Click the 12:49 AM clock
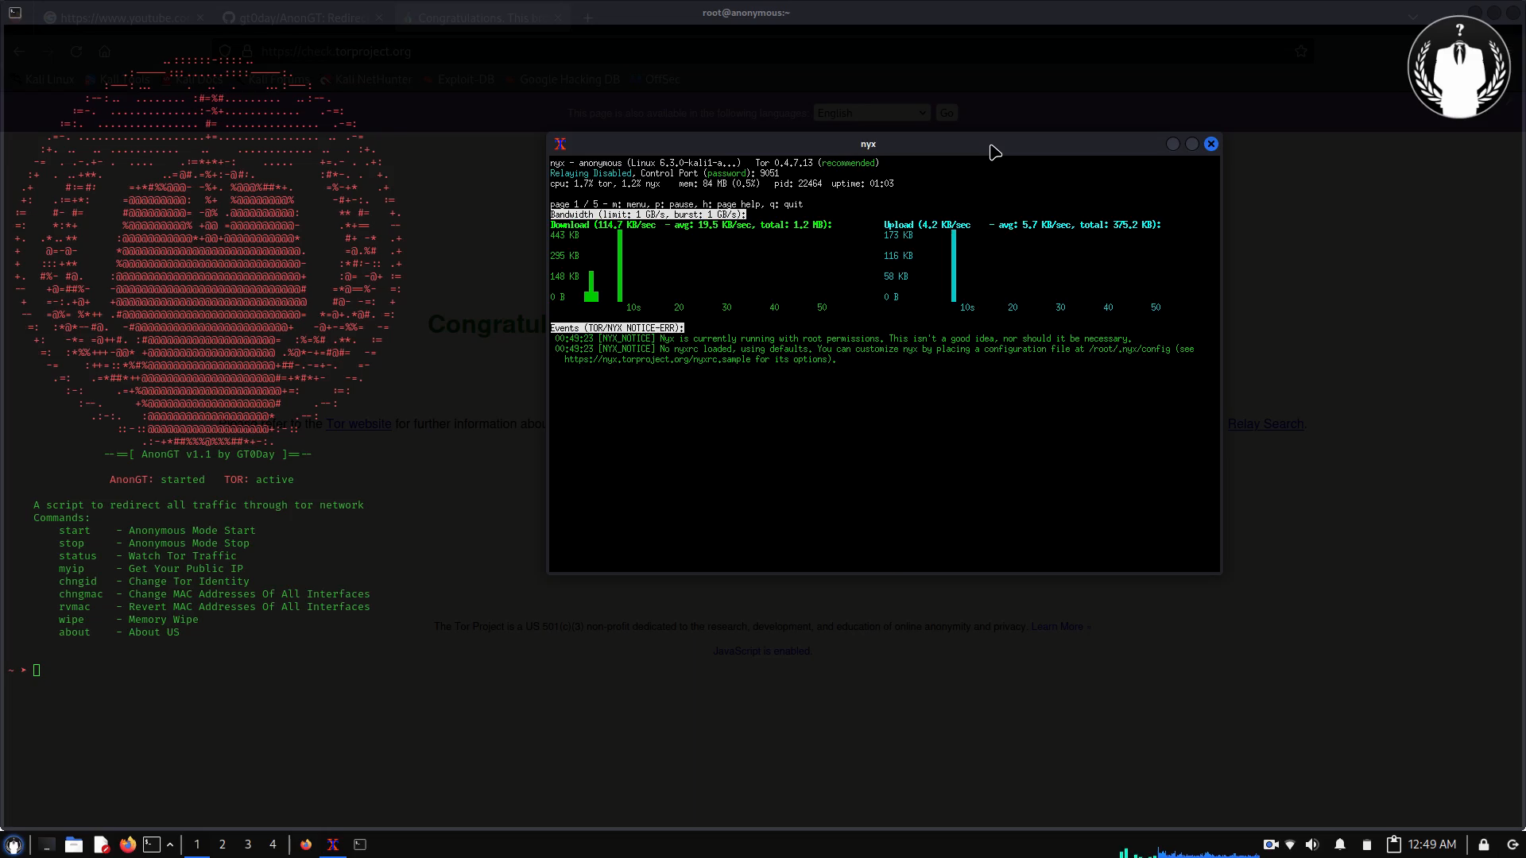This screenshot has height=858, width=1526. click(x=1432, y=844)
